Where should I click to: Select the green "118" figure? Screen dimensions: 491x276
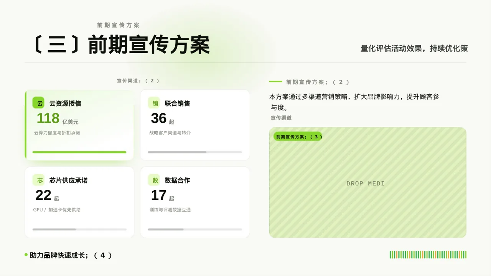[48, 118]
